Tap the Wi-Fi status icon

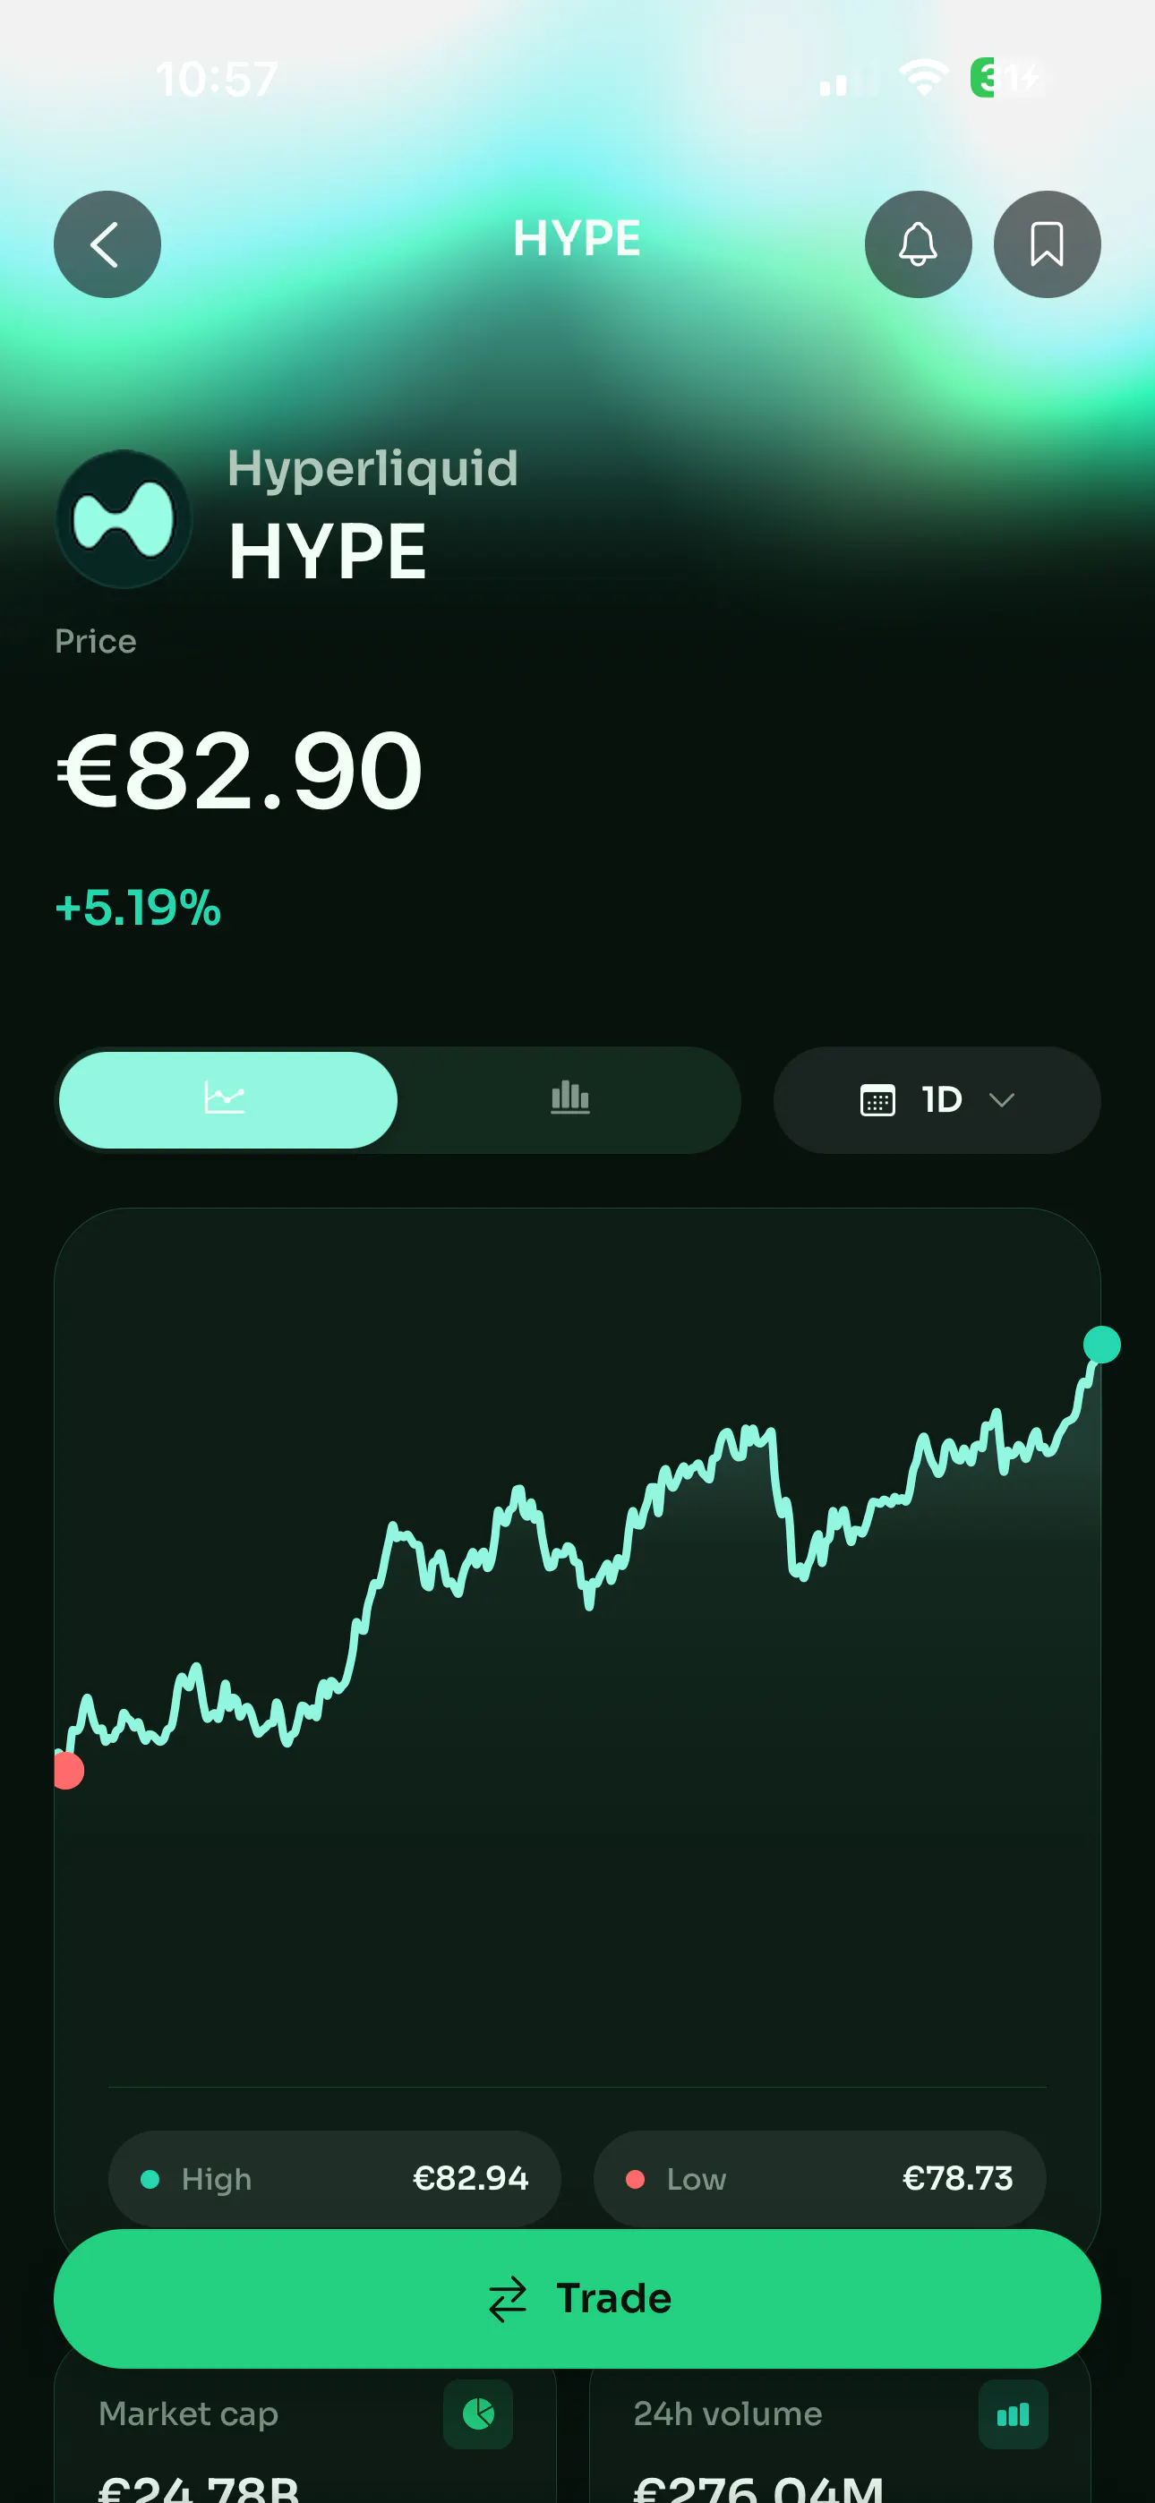pos(924,78)
